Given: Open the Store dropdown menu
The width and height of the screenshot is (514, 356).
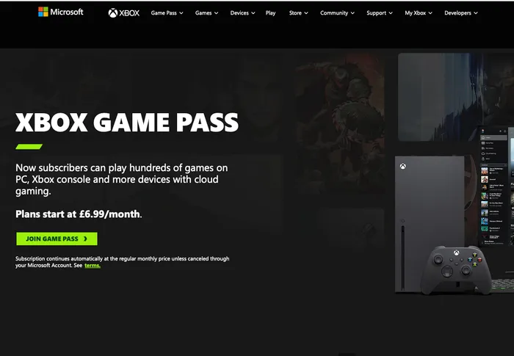Looking at the screenshot, I should tap(299, 13).
